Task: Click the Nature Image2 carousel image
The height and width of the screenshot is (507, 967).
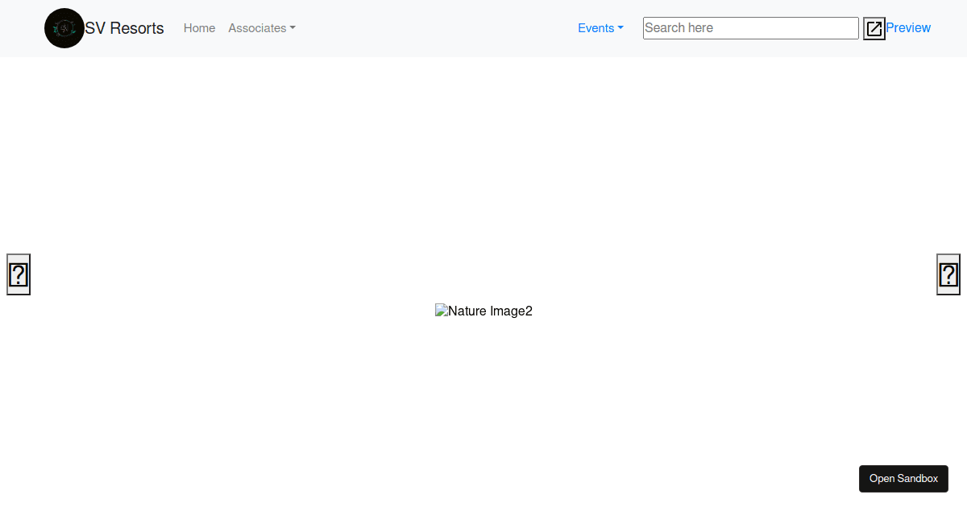Action: click(x=483, y=311)
